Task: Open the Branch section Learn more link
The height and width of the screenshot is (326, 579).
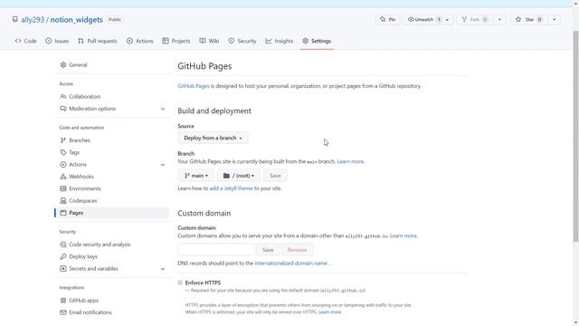Action: click(x=350, y=161)
